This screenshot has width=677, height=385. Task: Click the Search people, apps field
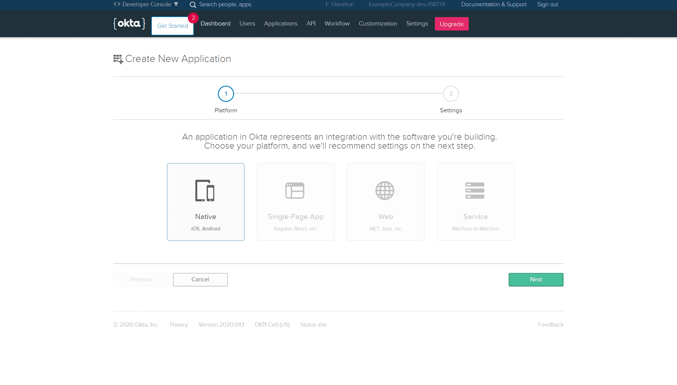(225, 4)
